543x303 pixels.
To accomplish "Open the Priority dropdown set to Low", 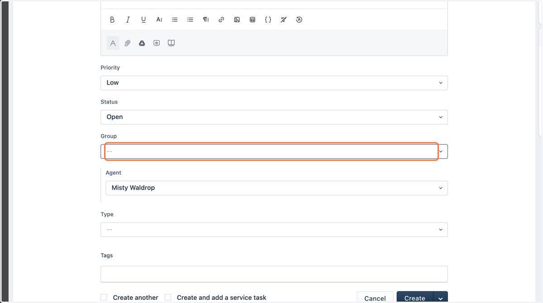I will point(274,83).
